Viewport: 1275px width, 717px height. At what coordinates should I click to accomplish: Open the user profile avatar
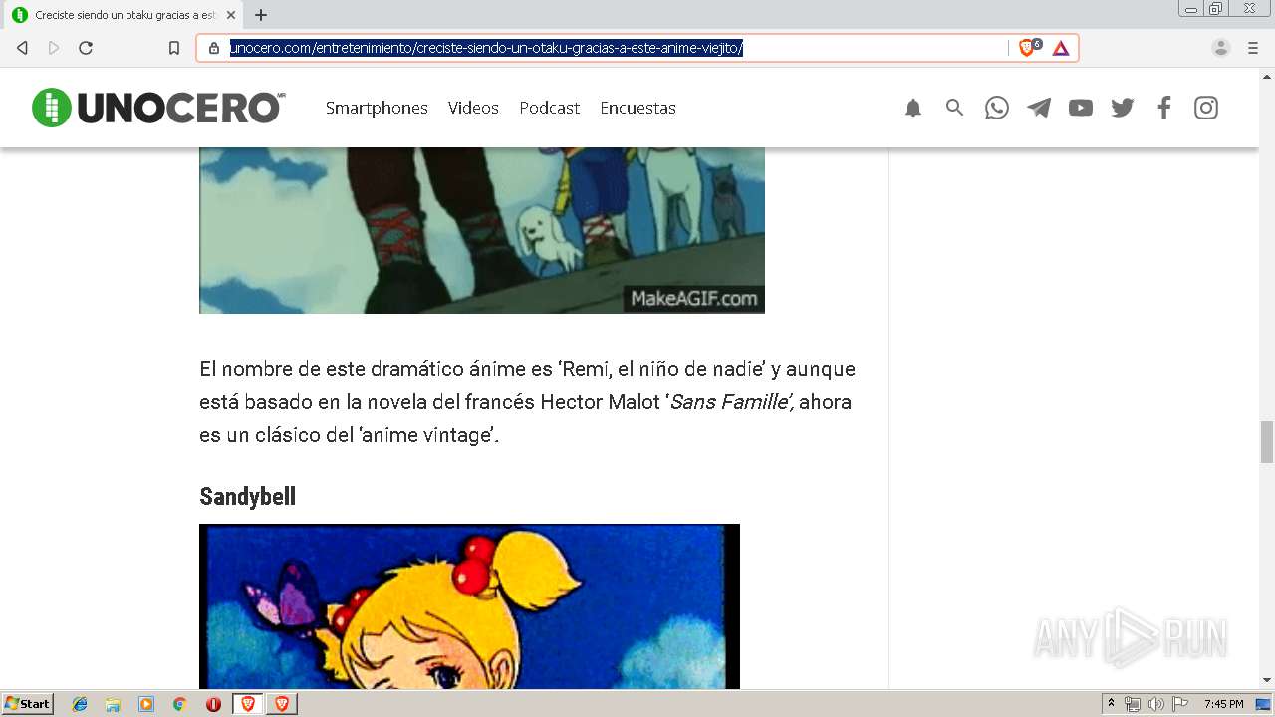[1221, 48]
